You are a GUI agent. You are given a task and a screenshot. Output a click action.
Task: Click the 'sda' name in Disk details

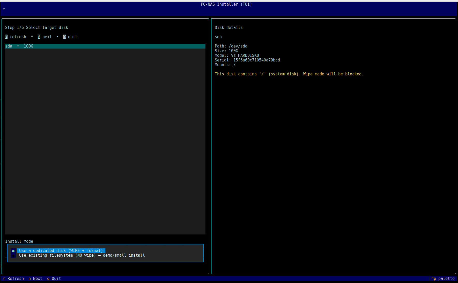coord(218,37)
